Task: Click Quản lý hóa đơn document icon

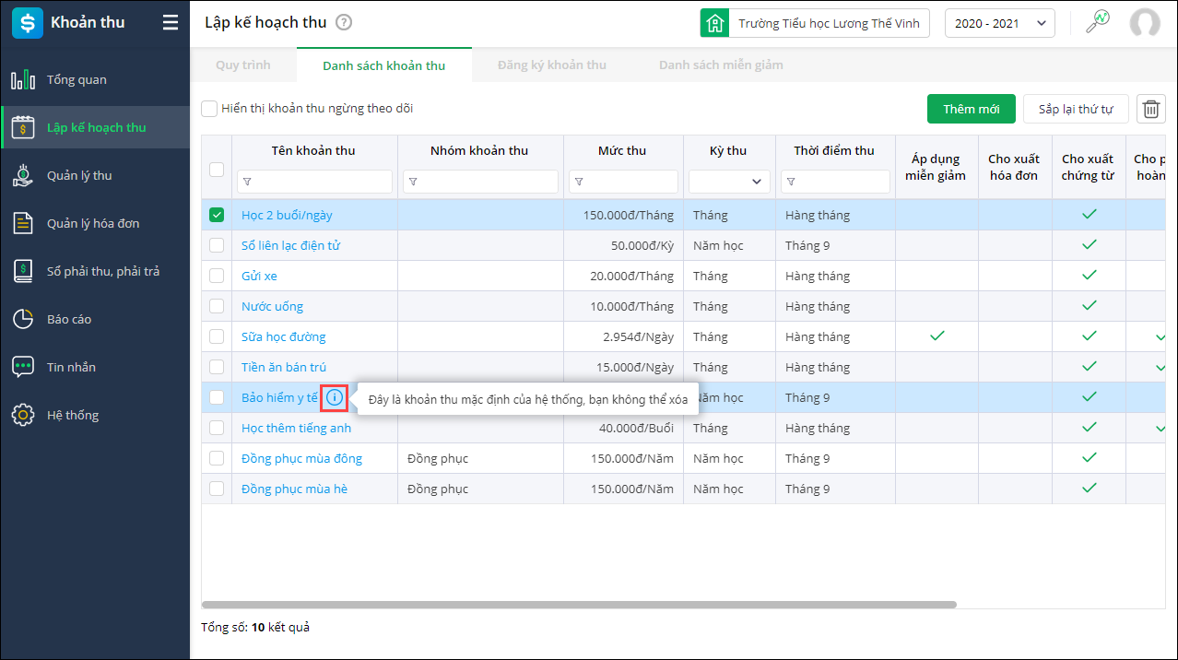Action: pos(23,223)
